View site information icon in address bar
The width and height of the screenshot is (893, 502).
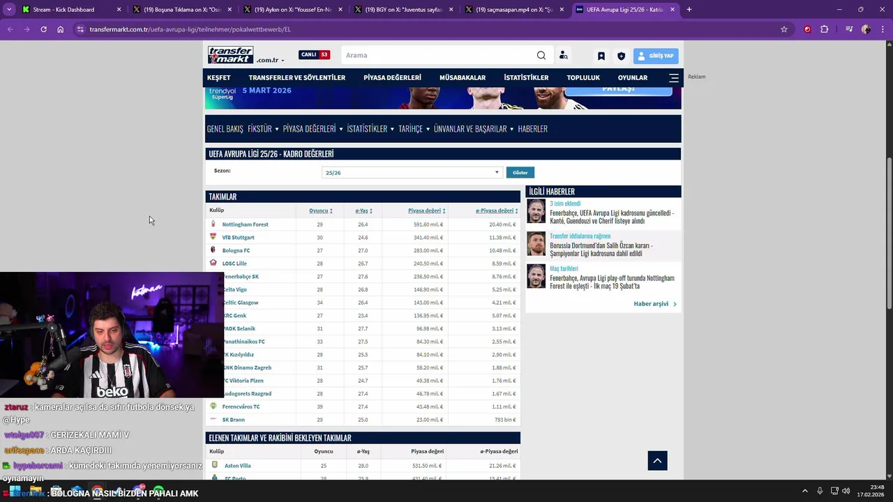81,29
